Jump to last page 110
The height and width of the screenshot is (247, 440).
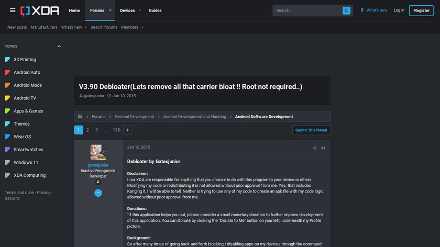tap(116, 130)
